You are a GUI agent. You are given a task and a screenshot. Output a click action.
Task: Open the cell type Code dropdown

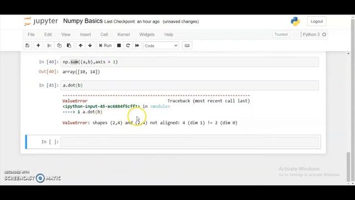(161, 46)
